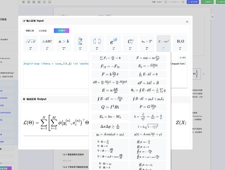Click the history clock icon beside the document
The width and height of the screenshot is (225, 170).
212,17
